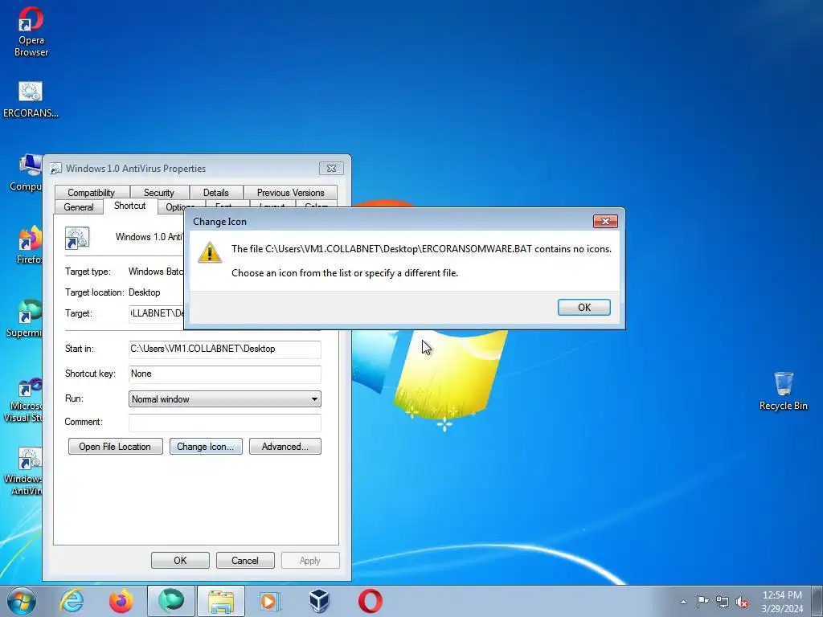This screenshot has height=617, width=823.
Task: Select the Computer desktop icon
Action: click(x=25, y=174)
